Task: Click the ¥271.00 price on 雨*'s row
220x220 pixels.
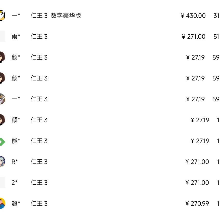Action: pos(194,37)
